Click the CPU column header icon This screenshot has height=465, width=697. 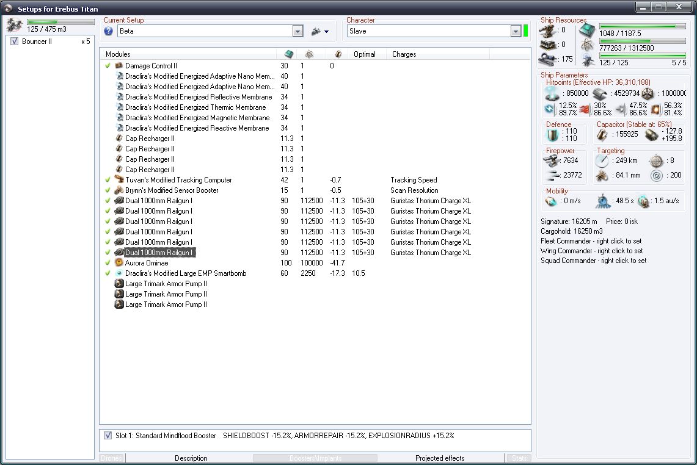click(289, 54)
